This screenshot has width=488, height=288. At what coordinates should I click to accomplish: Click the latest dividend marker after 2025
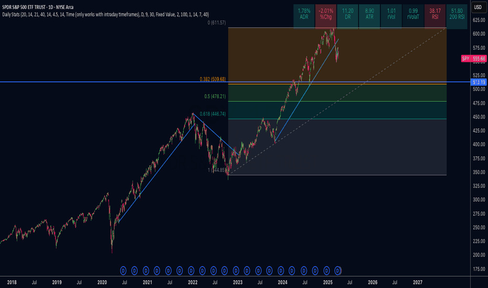(338, 271)
